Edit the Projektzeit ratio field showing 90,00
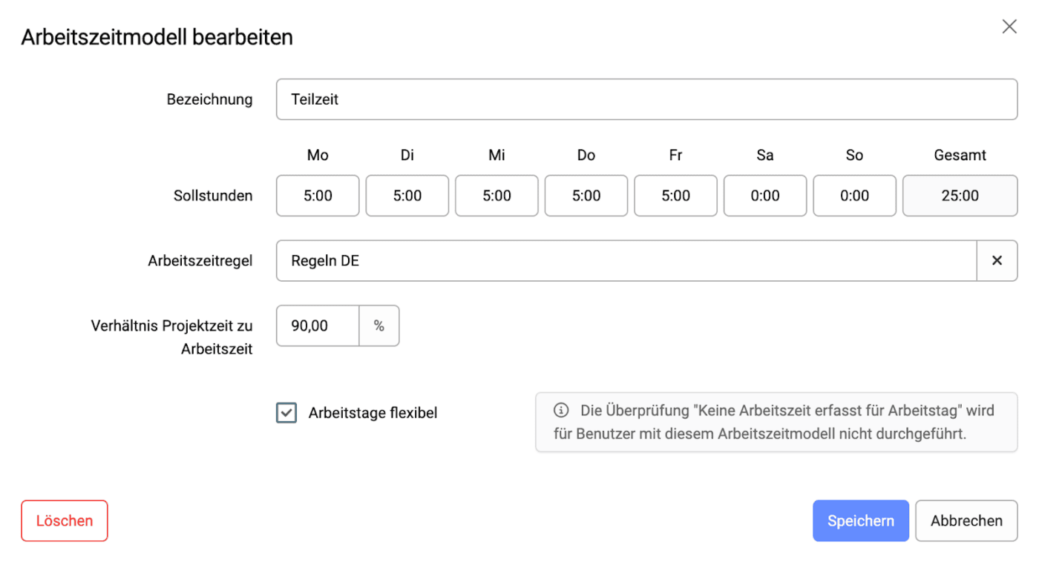1039x562 pixels. pyautogui.click(x=318, y=326)
